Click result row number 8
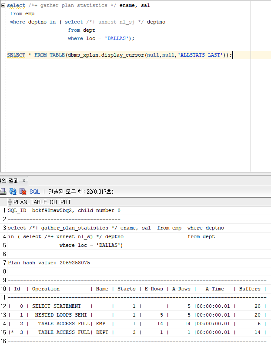The height and width of the screenshot is (344, 271). pyautogui.click(x=4, y=271)
